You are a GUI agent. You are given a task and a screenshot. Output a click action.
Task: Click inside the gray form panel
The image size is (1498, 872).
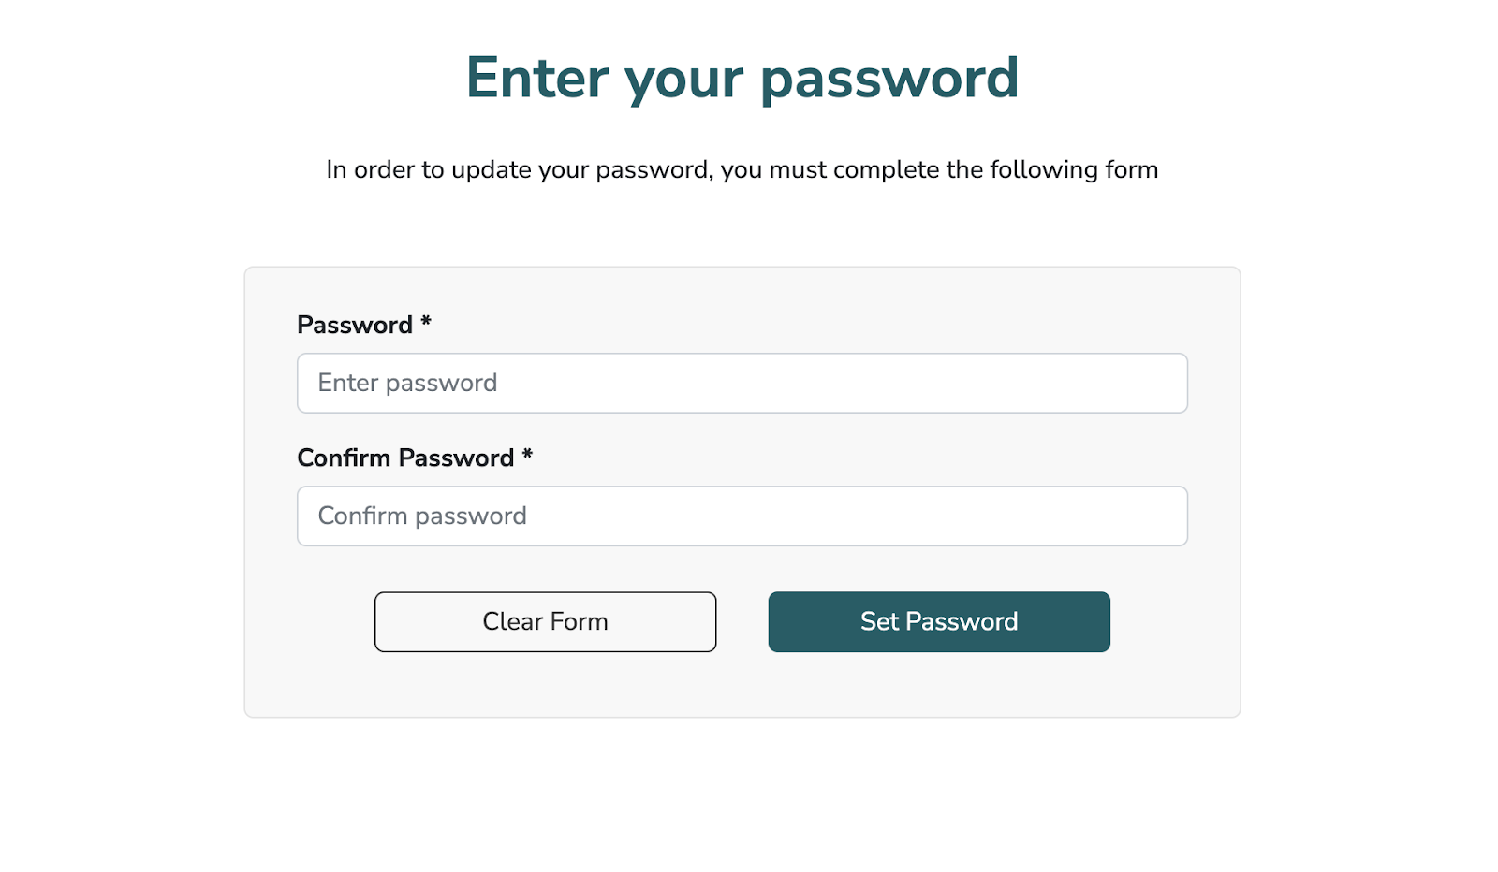(x=742, y=683)
